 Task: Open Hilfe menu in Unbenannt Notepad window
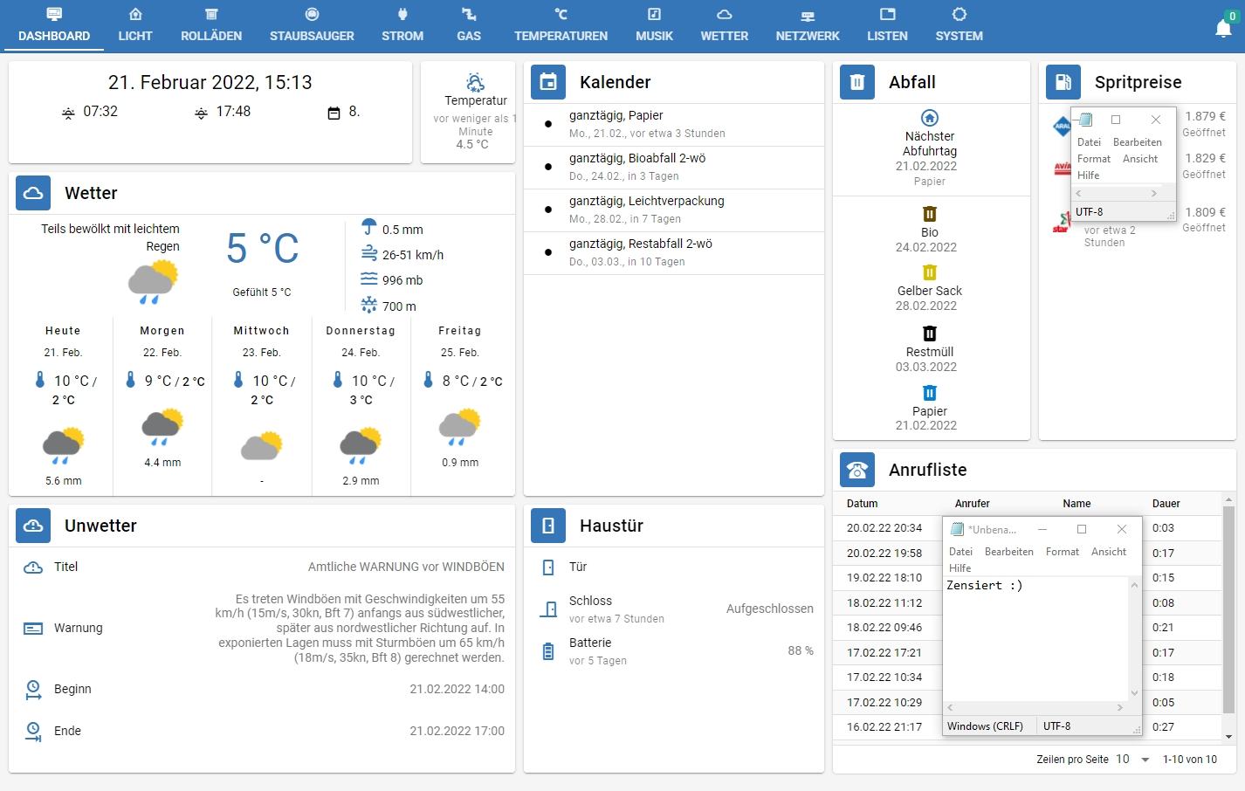[960, 568]
